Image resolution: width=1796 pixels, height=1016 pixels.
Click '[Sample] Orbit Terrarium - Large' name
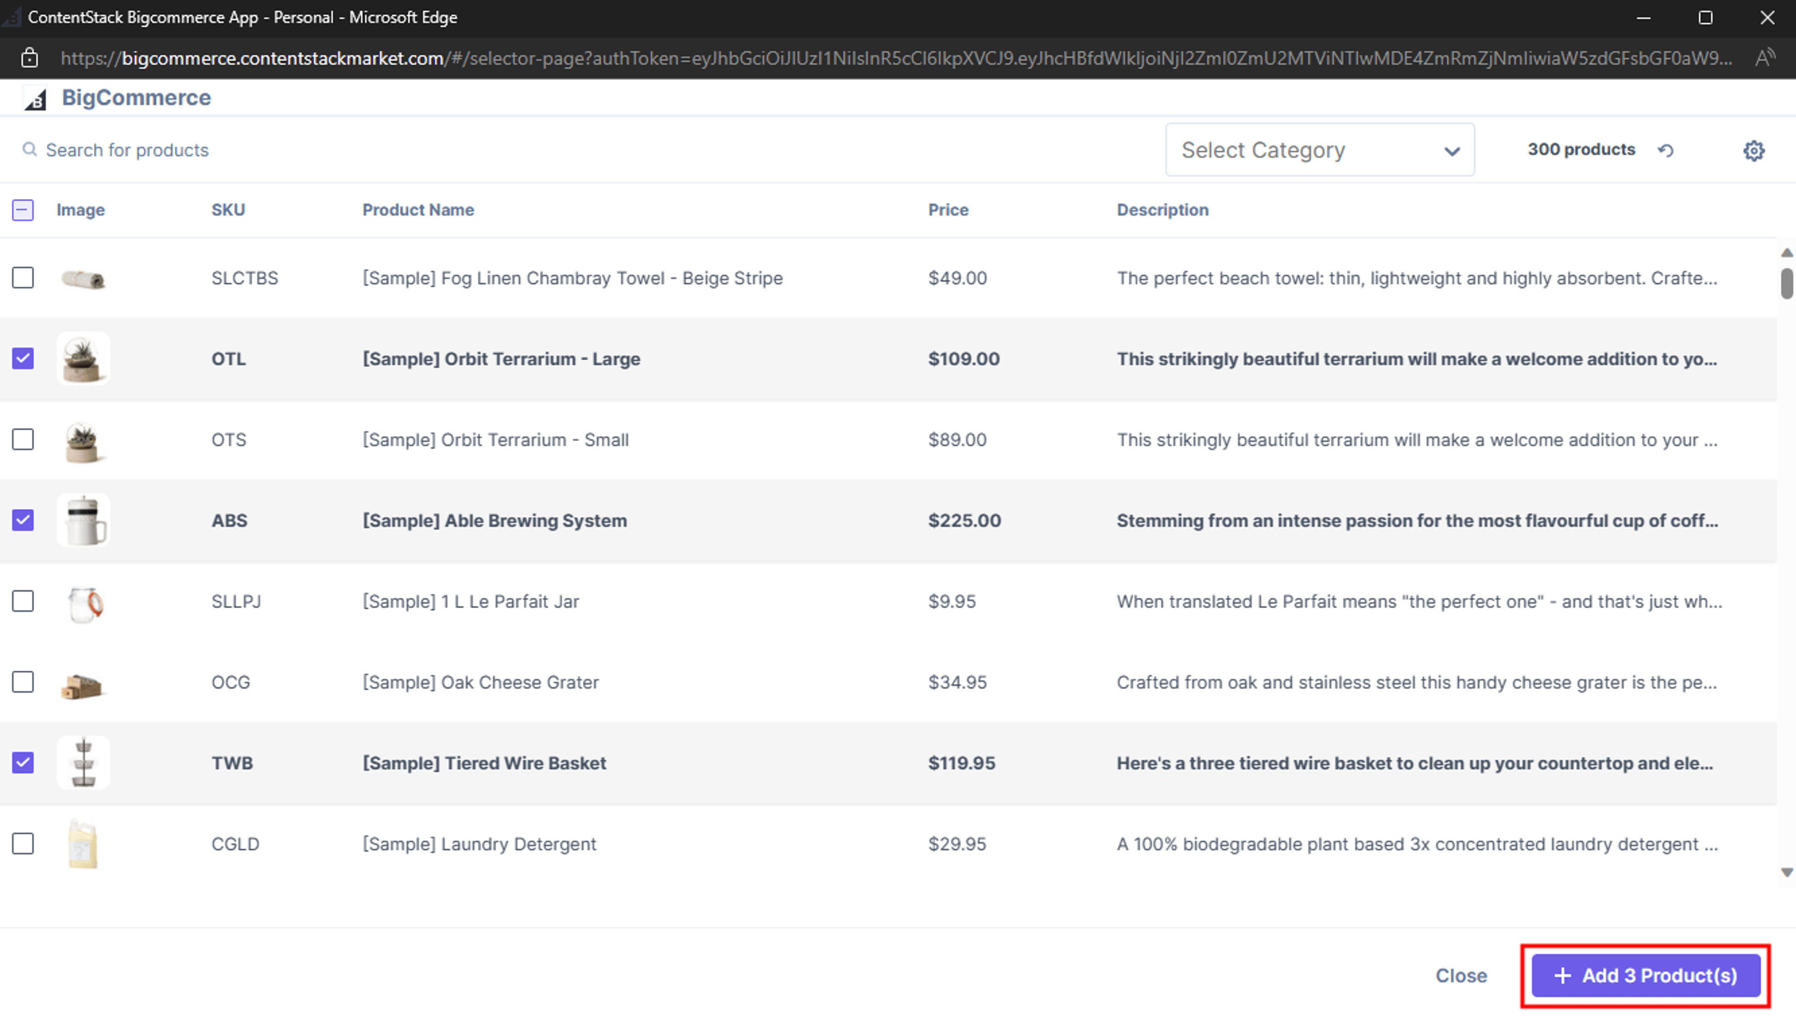point(501,359)
